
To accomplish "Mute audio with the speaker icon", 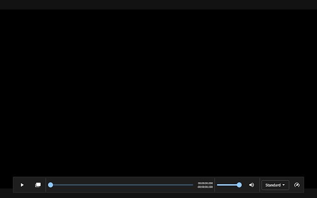I will point(252,185).
